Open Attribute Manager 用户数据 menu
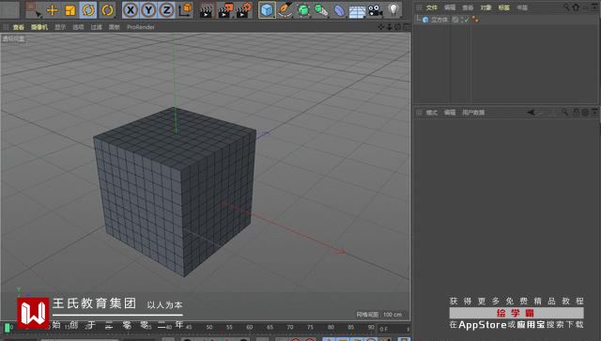The width and height of the screenshot is (601, 341). (x=473, y=113)
